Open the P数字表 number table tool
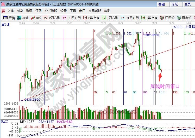 (x=91, y=18)
